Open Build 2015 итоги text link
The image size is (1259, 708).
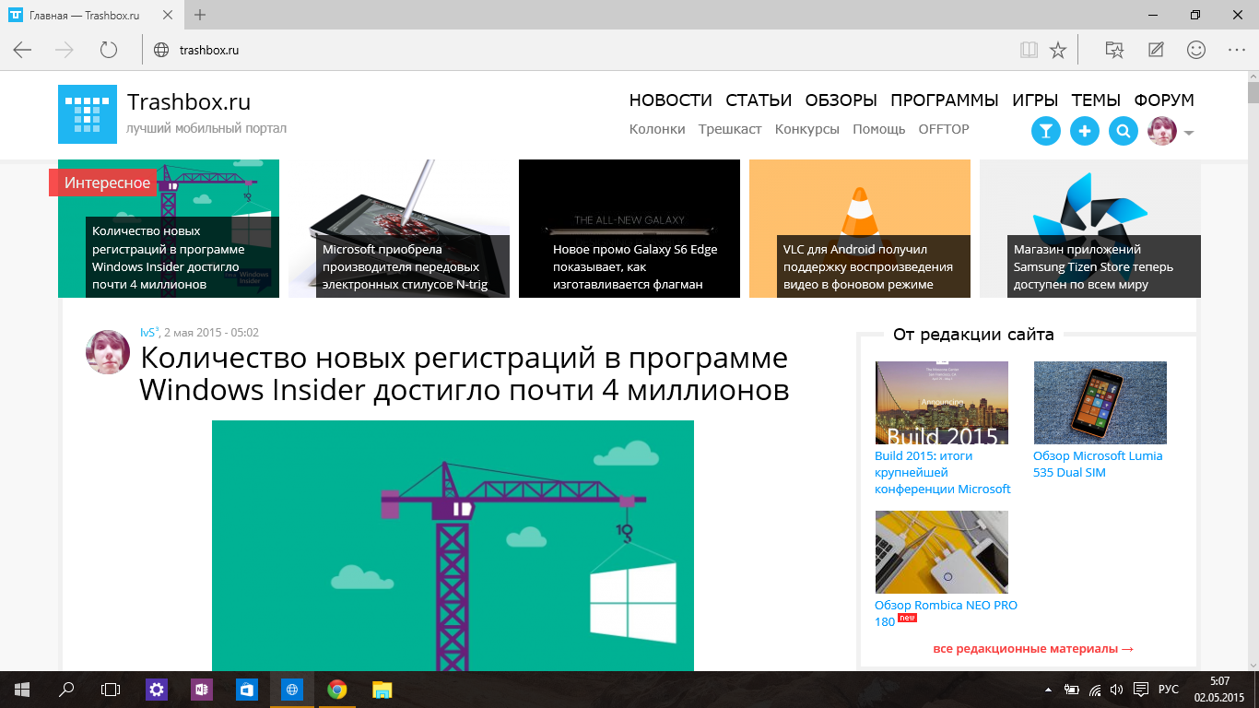943,472
